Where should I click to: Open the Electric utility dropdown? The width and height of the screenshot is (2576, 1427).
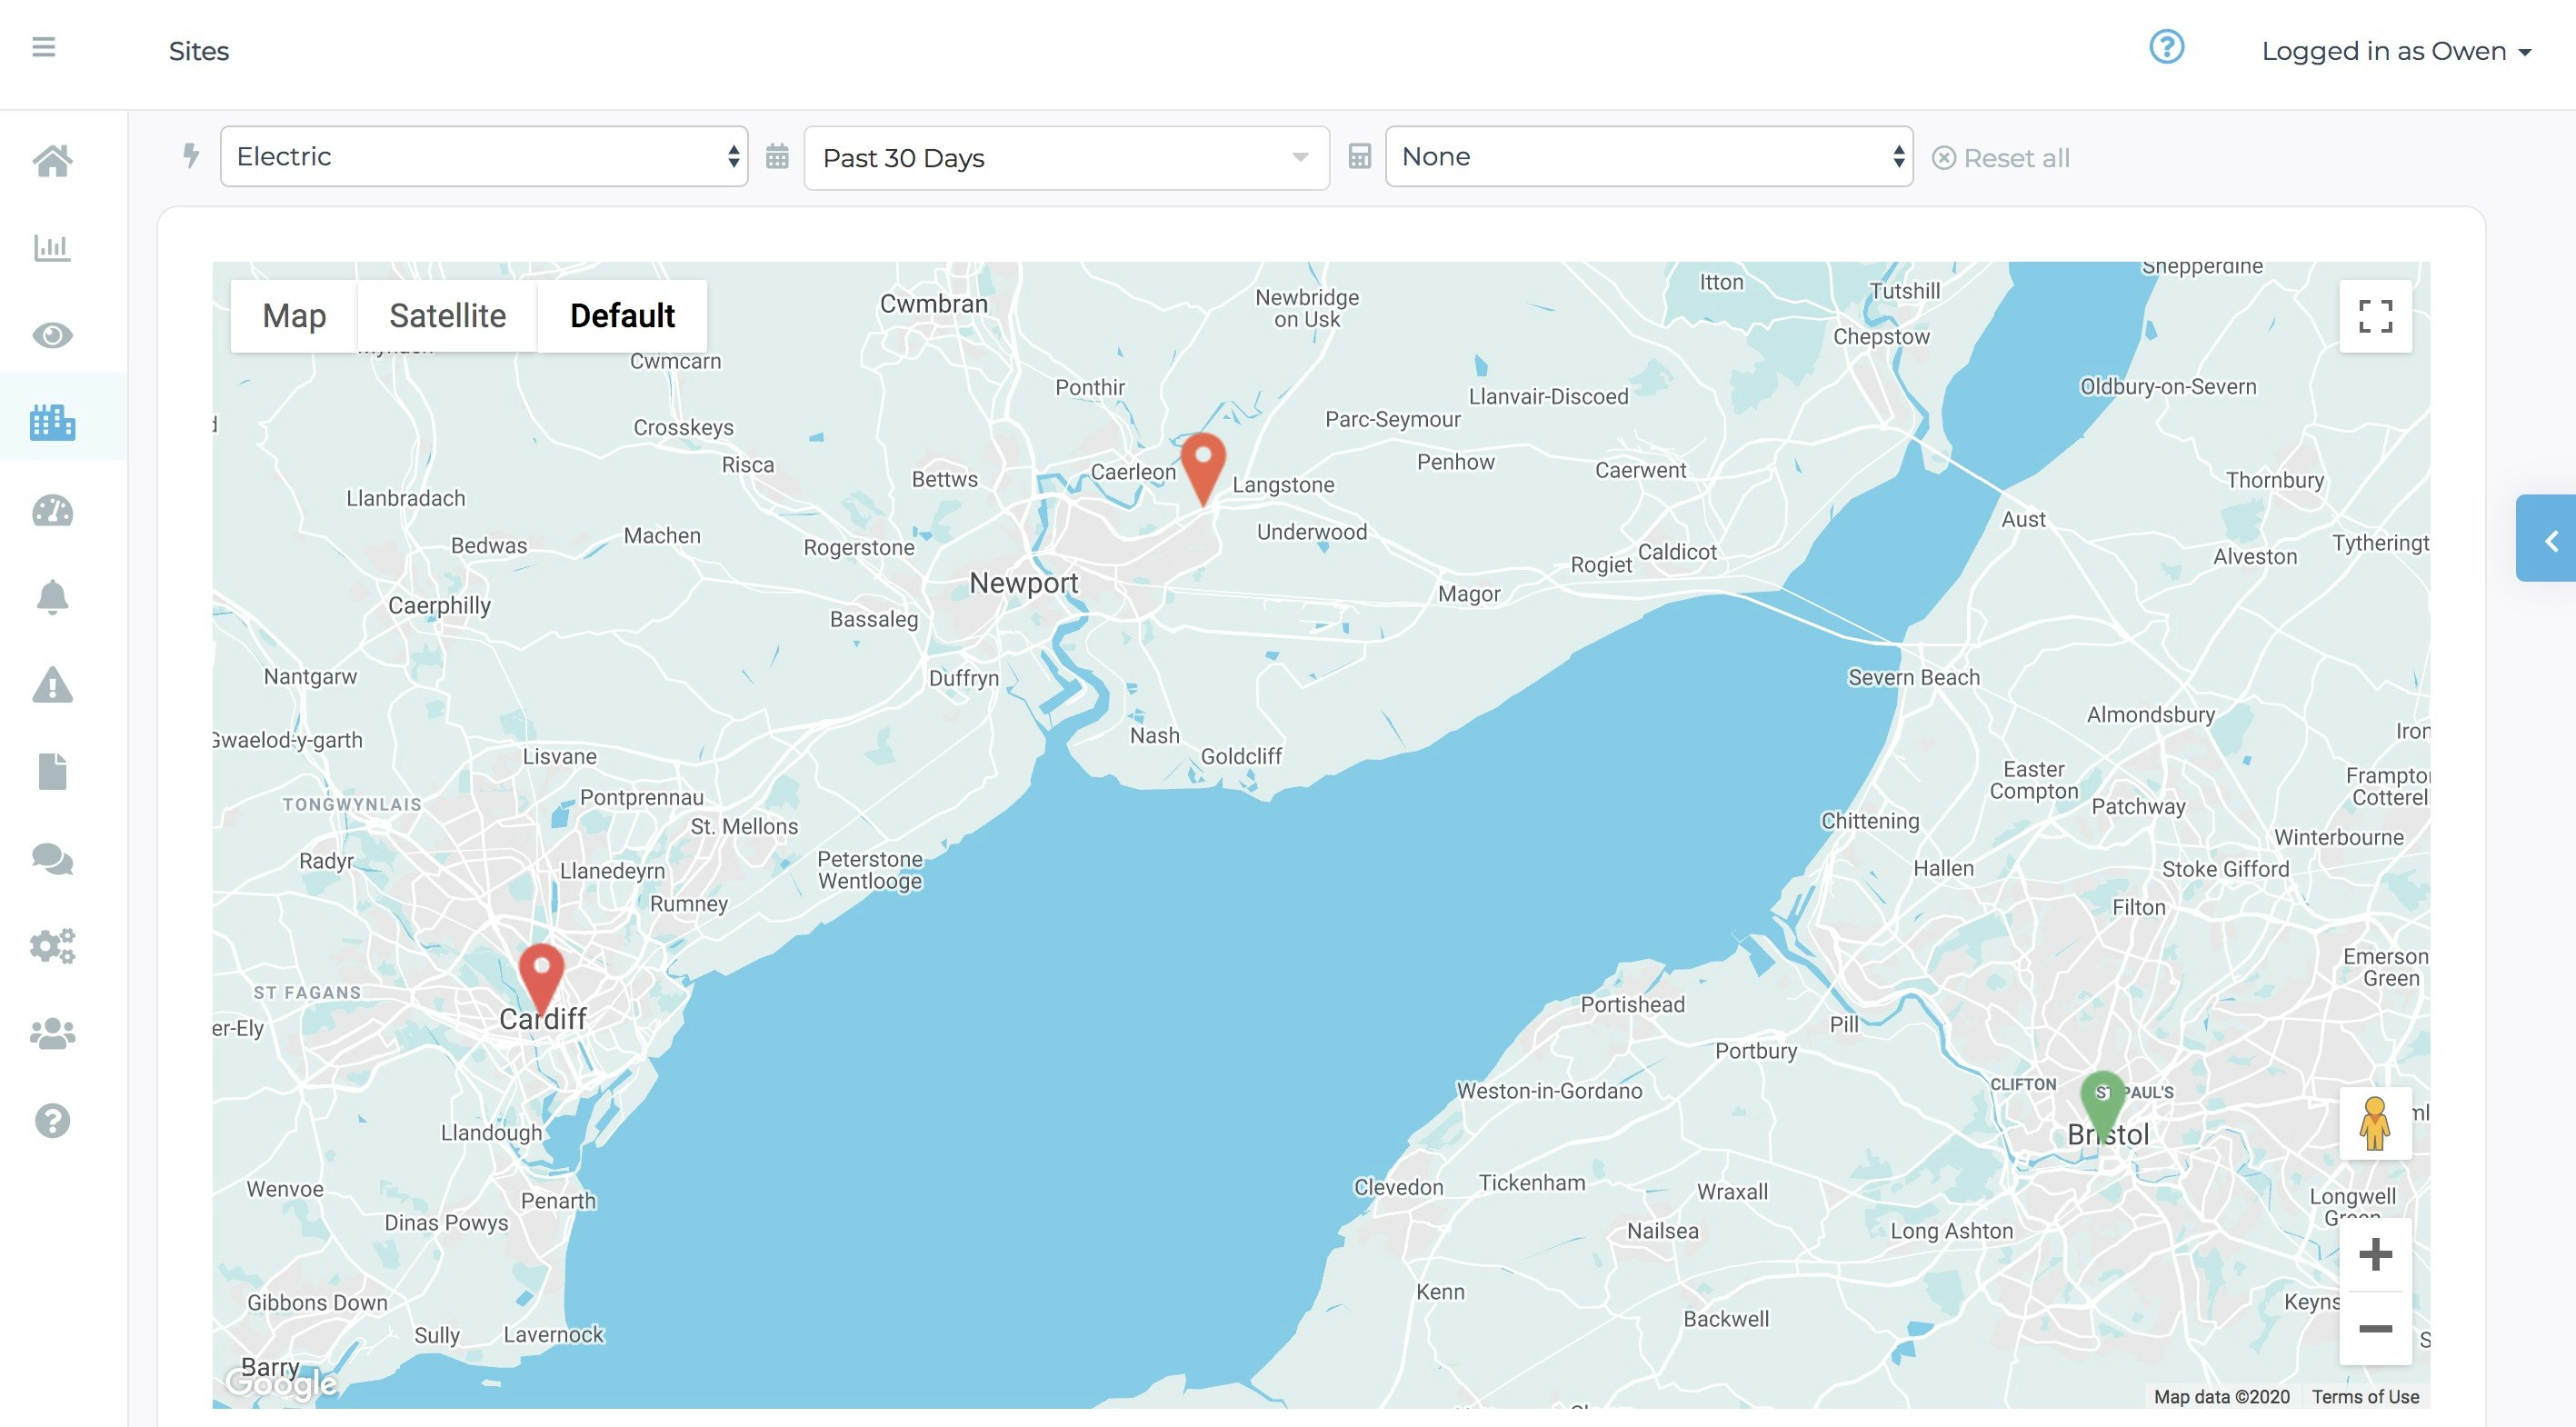point(484,157)
